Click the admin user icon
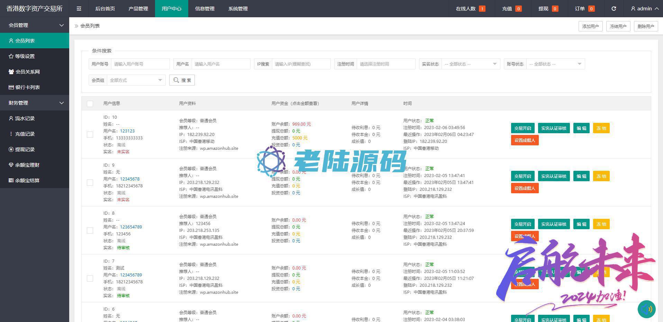This screenshot has width=663, height=322. tap(633, 9)
